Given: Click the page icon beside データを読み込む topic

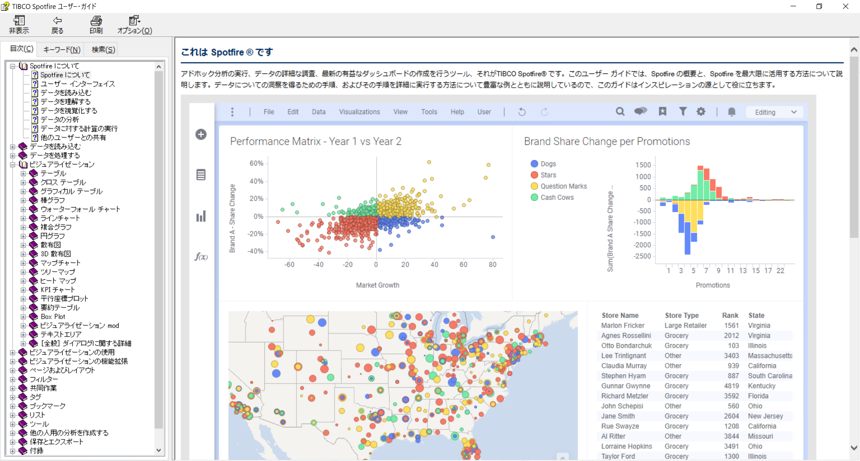Looking at the screenshot, I should [x=34, y=93].
